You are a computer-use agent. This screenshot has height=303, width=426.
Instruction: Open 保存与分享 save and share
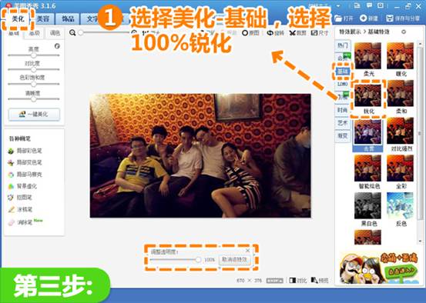(403, 18)
